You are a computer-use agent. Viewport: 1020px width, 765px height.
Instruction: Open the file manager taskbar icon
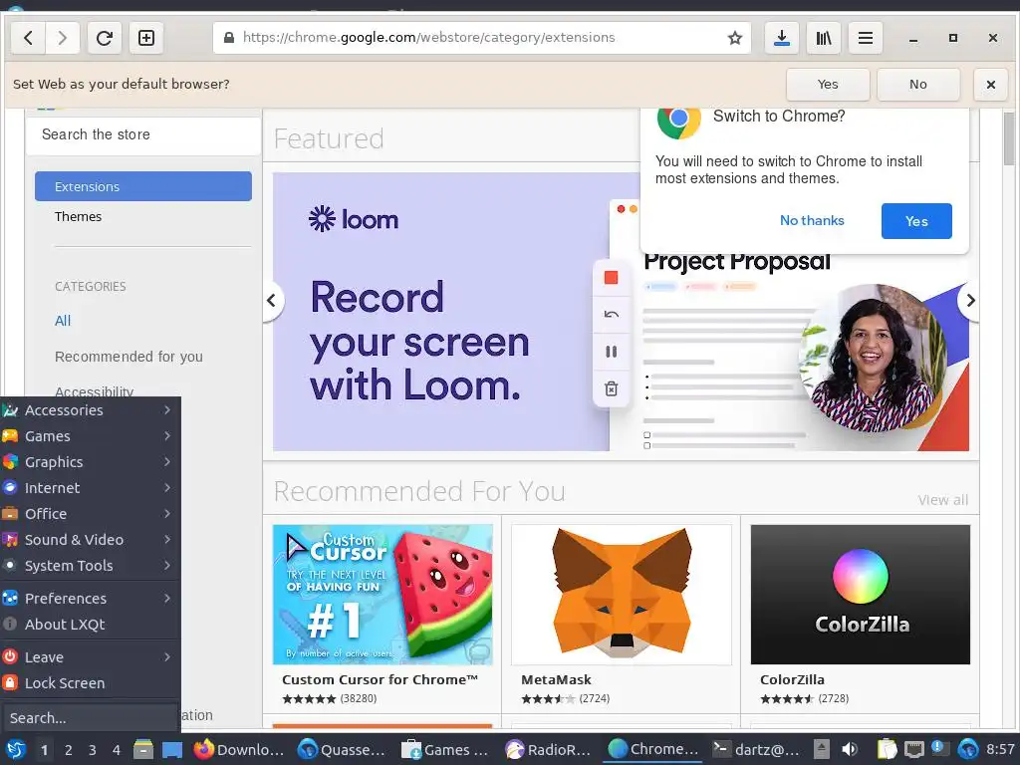[x=143, y=749]
